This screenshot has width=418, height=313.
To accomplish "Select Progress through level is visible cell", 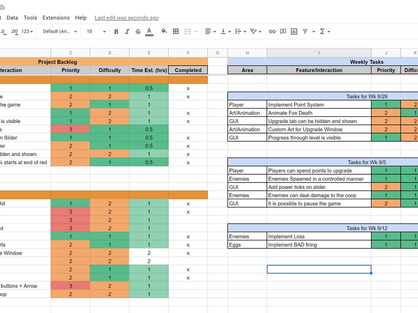I will 319,138.
